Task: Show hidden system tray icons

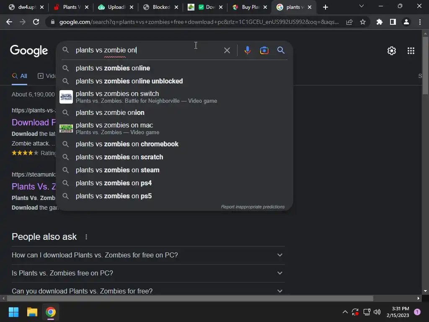Action: (x=345, y=312)
